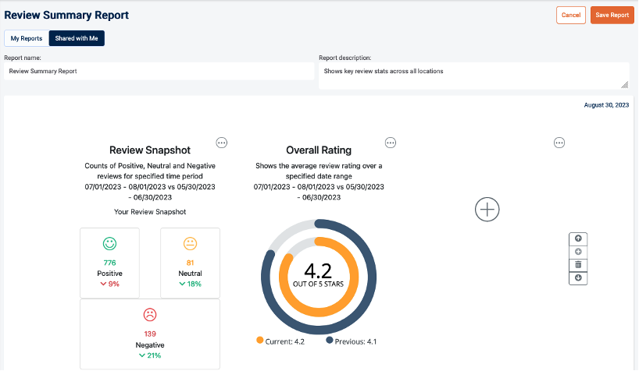
Task: Switch to the My Reports tab
Action: pos(26,38)
